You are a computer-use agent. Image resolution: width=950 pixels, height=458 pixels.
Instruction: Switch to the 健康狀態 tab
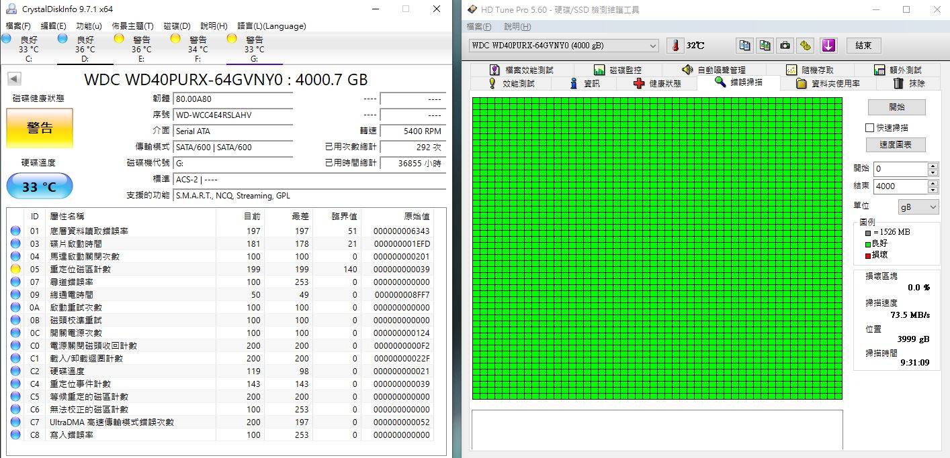click(657, 84)
